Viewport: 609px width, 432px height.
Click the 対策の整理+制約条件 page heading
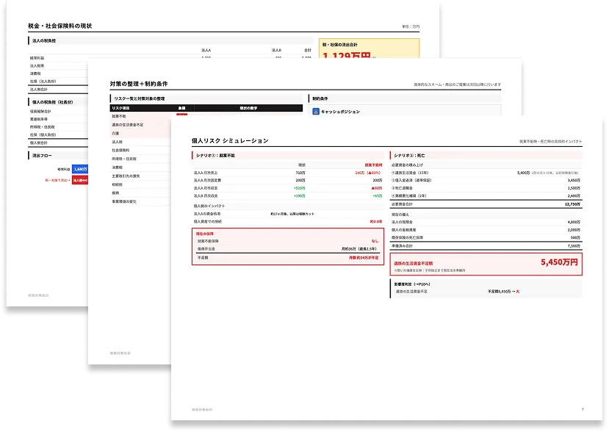[139, 84]
